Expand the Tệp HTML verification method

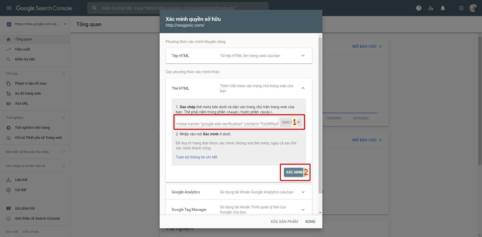tap(303, 56)
